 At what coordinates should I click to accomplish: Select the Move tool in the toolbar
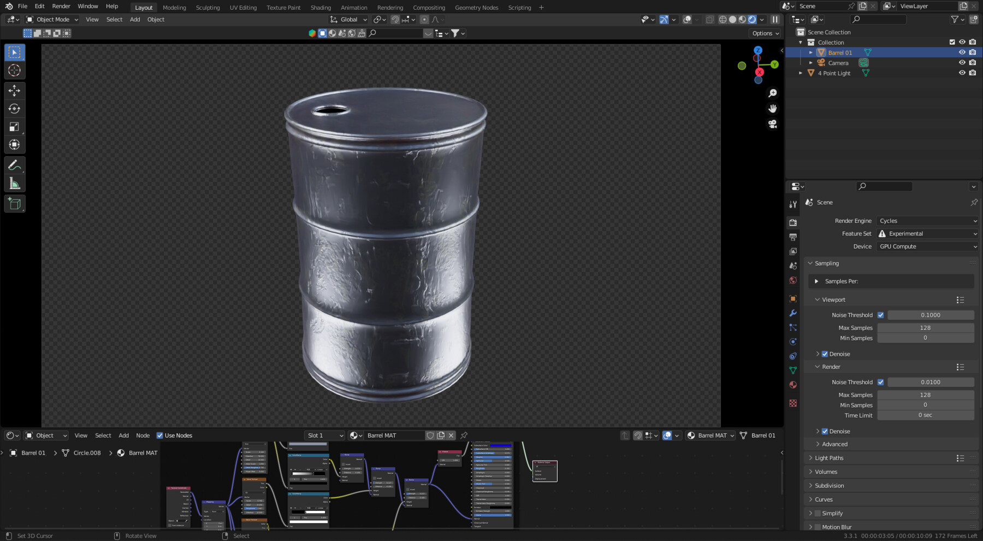pos(14,91)
